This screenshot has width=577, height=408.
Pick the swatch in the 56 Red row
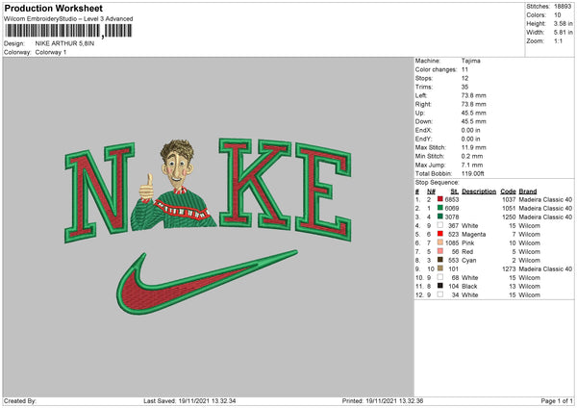coord(440,251)
